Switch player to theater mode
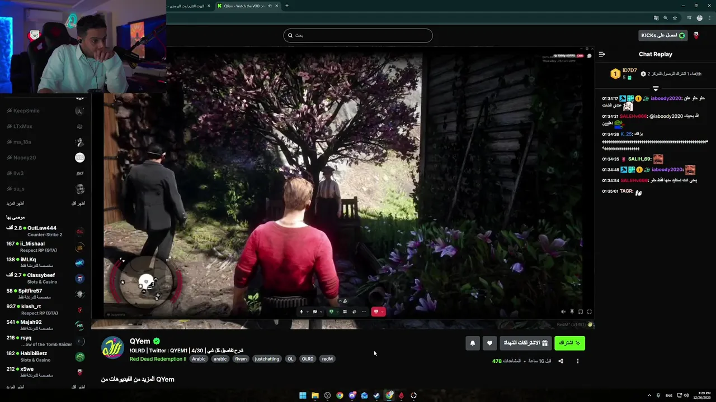Image resolution: width=716 pixels, height=402 pixels. point(581,312)
